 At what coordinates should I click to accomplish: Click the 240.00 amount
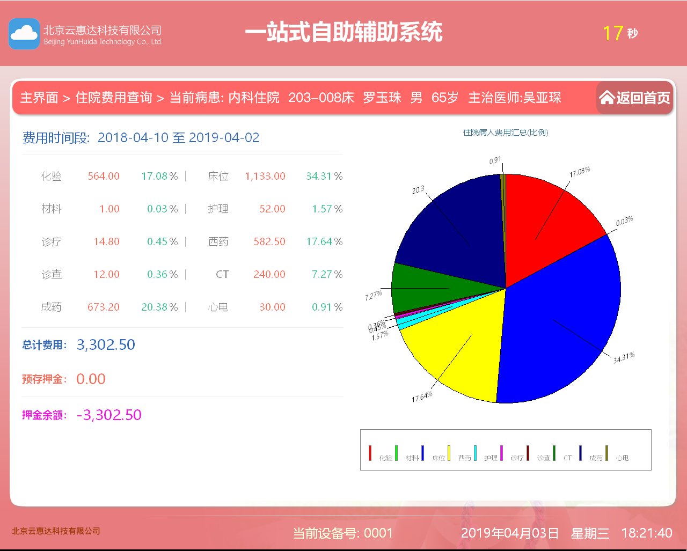point(269,274)
